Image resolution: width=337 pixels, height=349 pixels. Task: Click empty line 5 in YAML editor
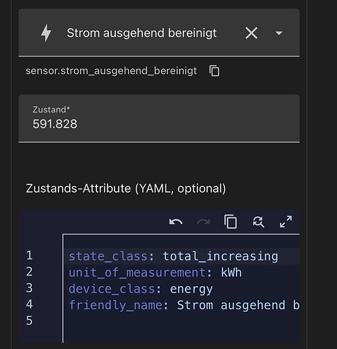tap(181, 321)
